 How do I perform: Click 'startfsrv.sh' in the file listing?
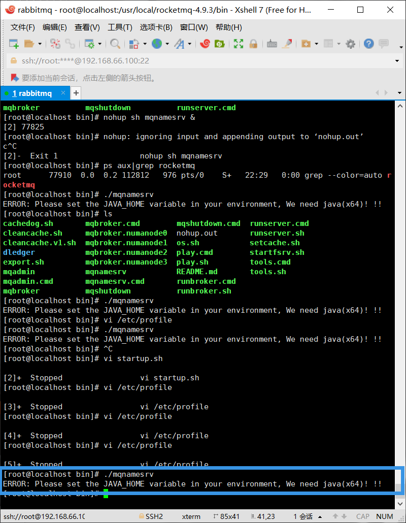[x=277, y=252]
